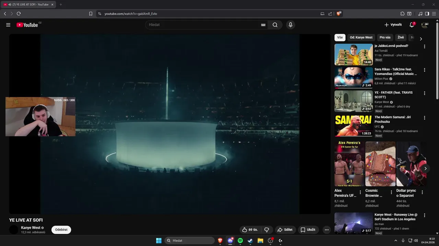Open the notifications bell
439x246 pixels.
pos(412,25)
